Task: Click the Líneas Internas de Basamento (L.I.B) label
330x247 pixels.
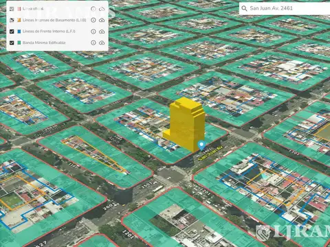Action: coord(54,20)
